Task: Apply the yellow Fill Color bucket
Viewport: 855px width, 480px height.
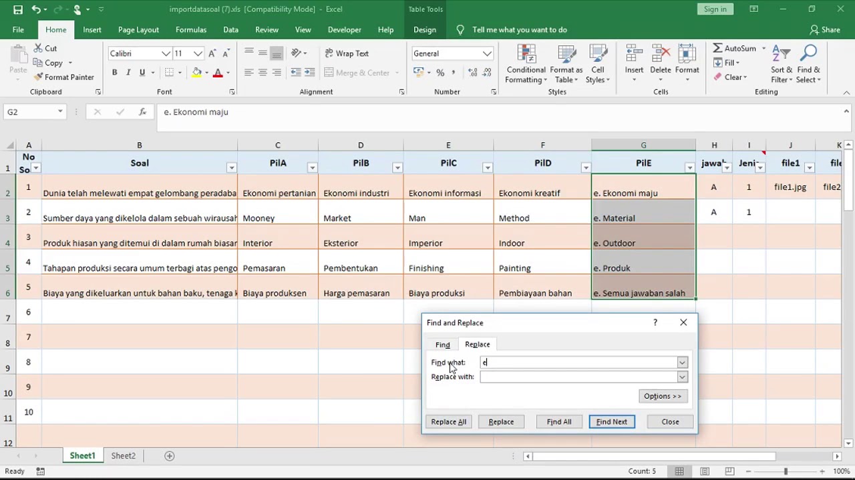Action: [x=197, y=72]
